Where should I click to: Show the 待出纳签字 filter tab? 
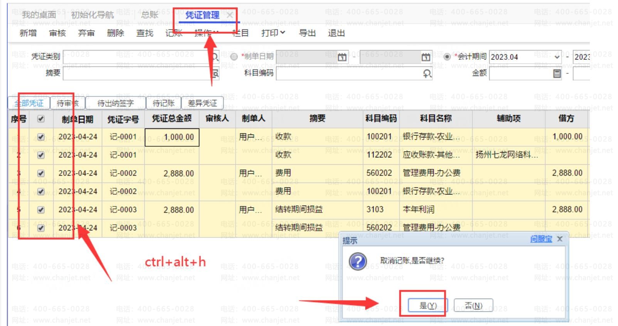tap(115, 103)
